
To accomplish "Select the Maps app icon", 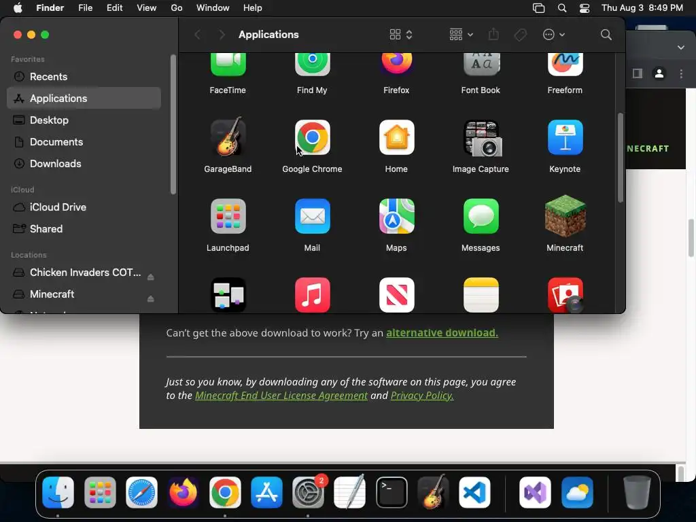I will point(396,216).
